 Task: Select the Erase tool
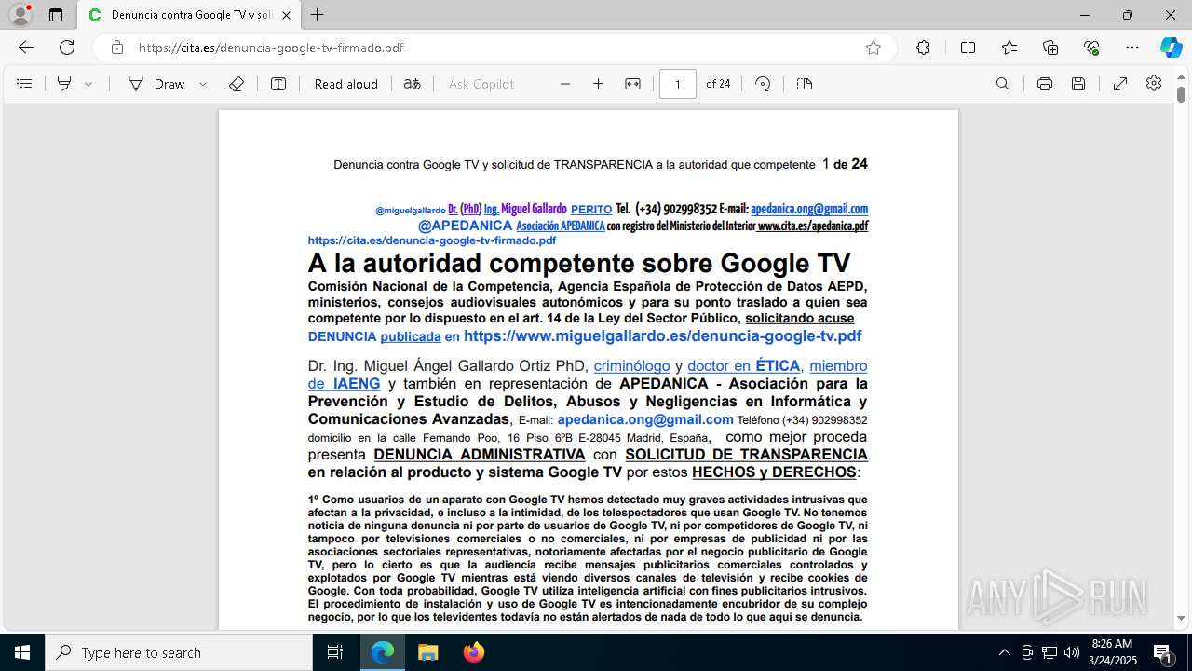(237, 84)
